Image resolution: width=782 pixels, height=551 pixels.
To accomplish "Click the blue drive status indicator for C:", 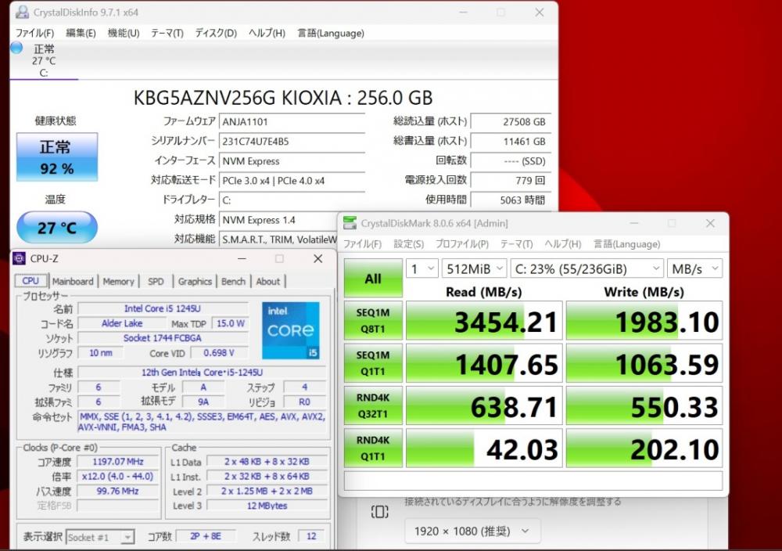I will point(16,48).
